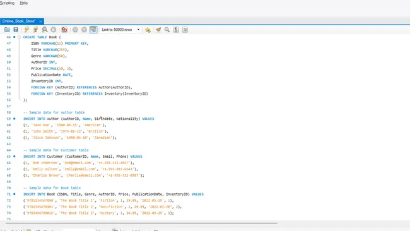Stop the running query icon

pos(54,30)
